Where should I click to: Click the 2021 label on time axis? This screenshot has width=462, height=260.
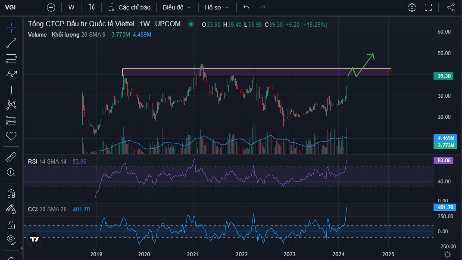point(193,254)
